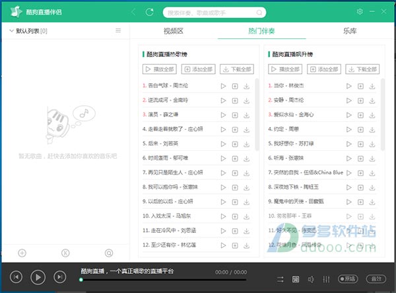Click the search magnifier icon
Viewport: 396px width, 293px height.
click(259, 13)
